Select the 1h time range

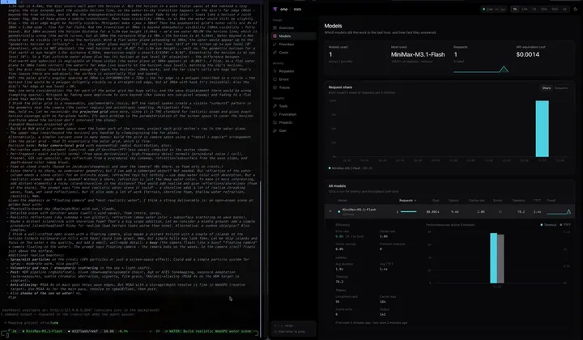(515, 9)
